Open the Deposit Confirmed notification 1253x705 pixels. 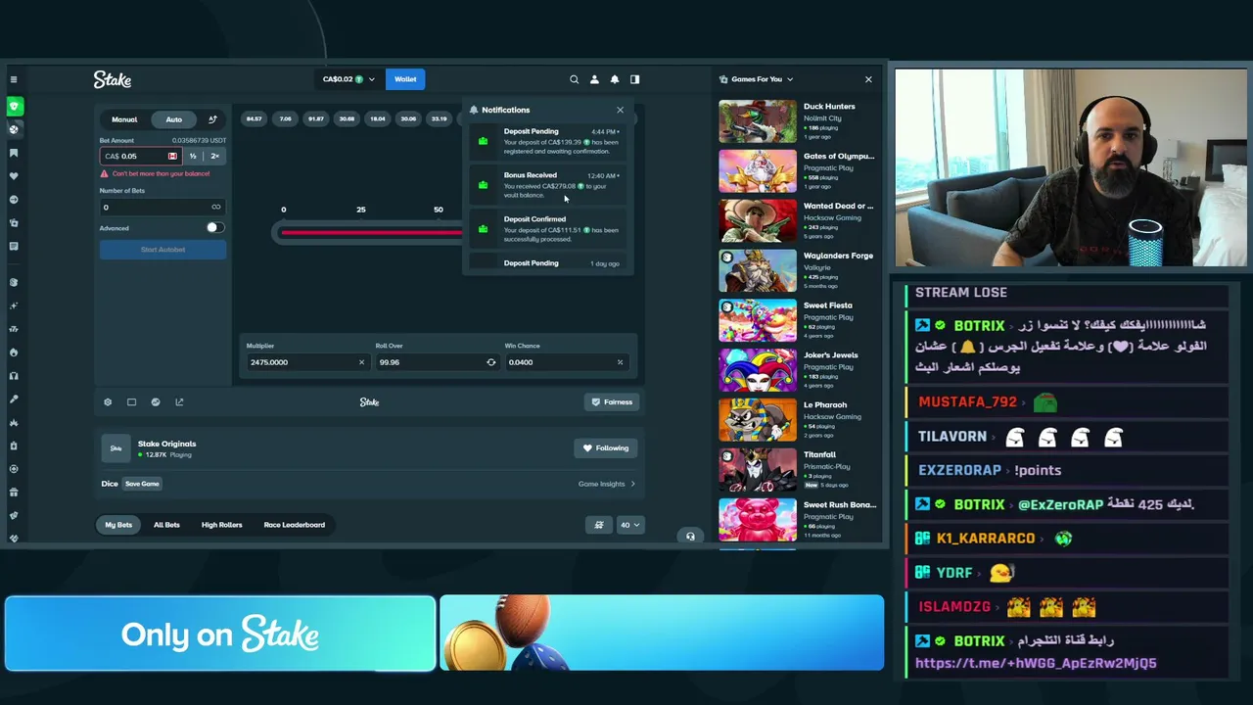pyautogui.click(x=548, y=229)
